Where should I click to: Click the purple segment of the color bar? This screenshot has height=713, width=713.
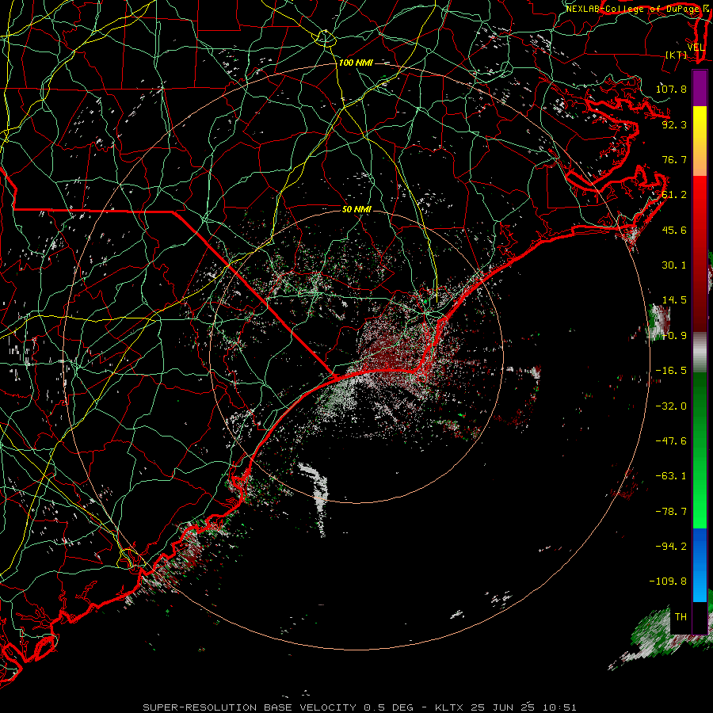700,88
